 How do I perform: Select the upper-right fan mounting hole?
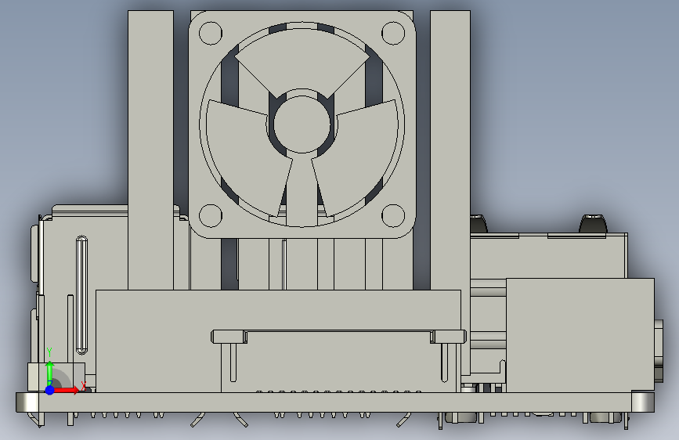point(393,33)
